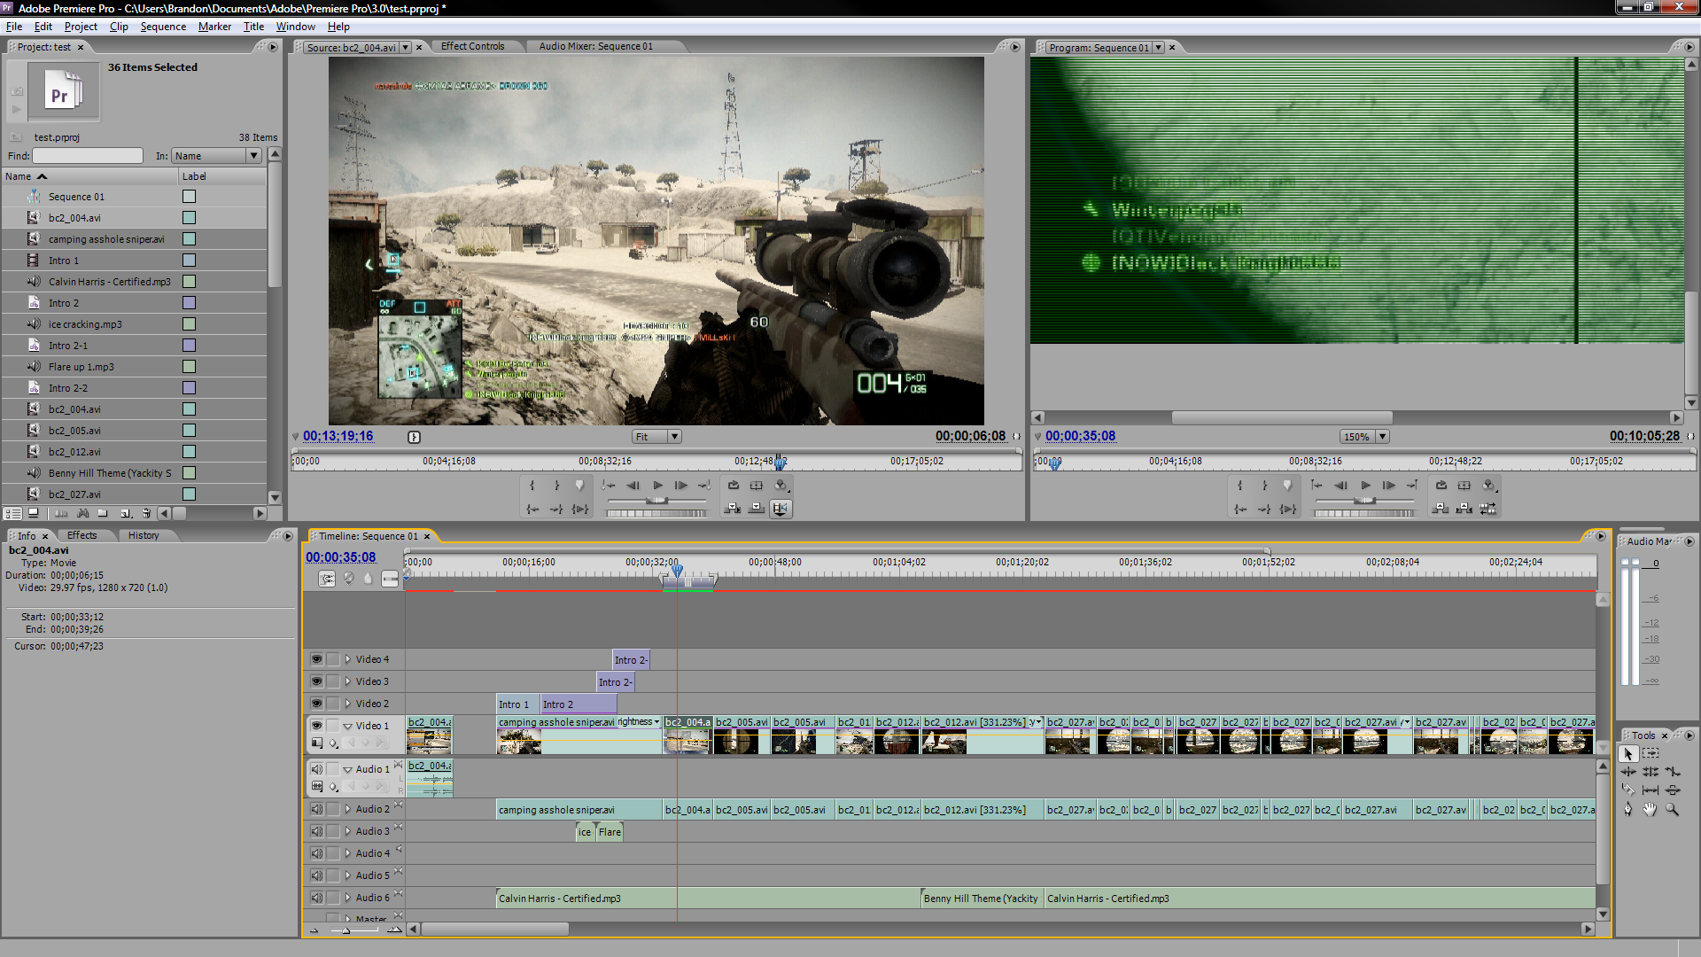Select the Ripple Edit tool

(1628, 772)
